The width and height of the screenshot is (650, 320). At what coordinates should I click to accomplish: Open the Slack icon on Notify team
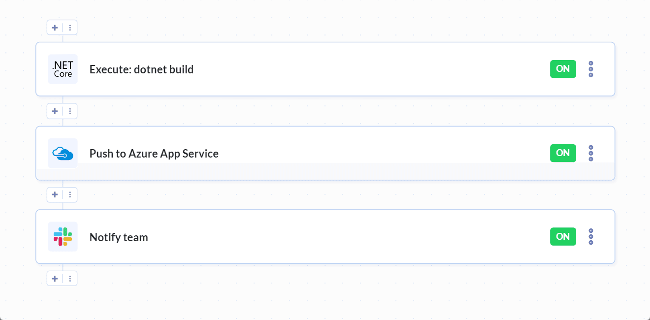(x=63, y=236)
